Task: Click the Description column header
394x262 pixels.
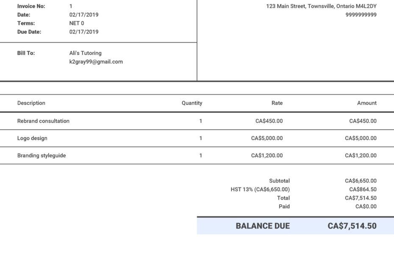Action: tap(31, 103)
